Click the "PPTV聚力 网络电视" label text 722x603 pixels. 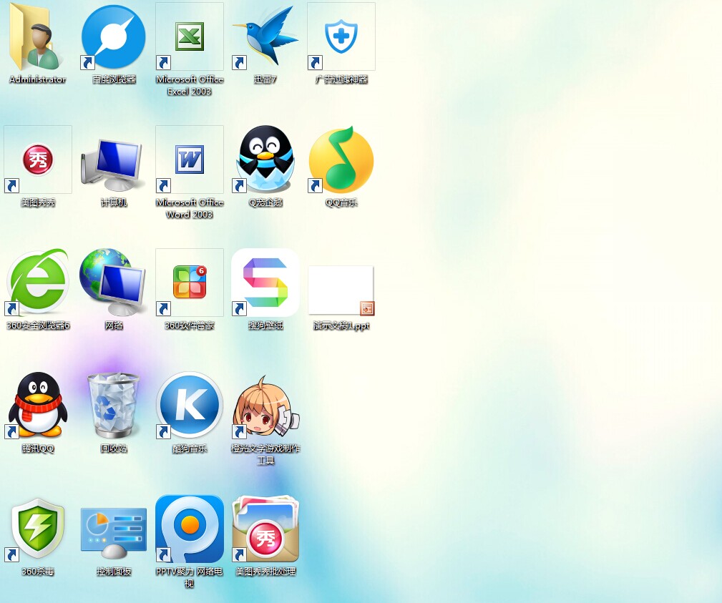coord(189,577)
